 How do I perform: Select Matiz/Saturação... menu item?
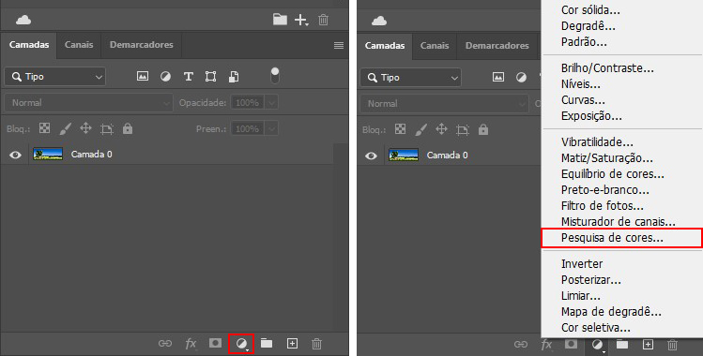(x=607, y=158)
